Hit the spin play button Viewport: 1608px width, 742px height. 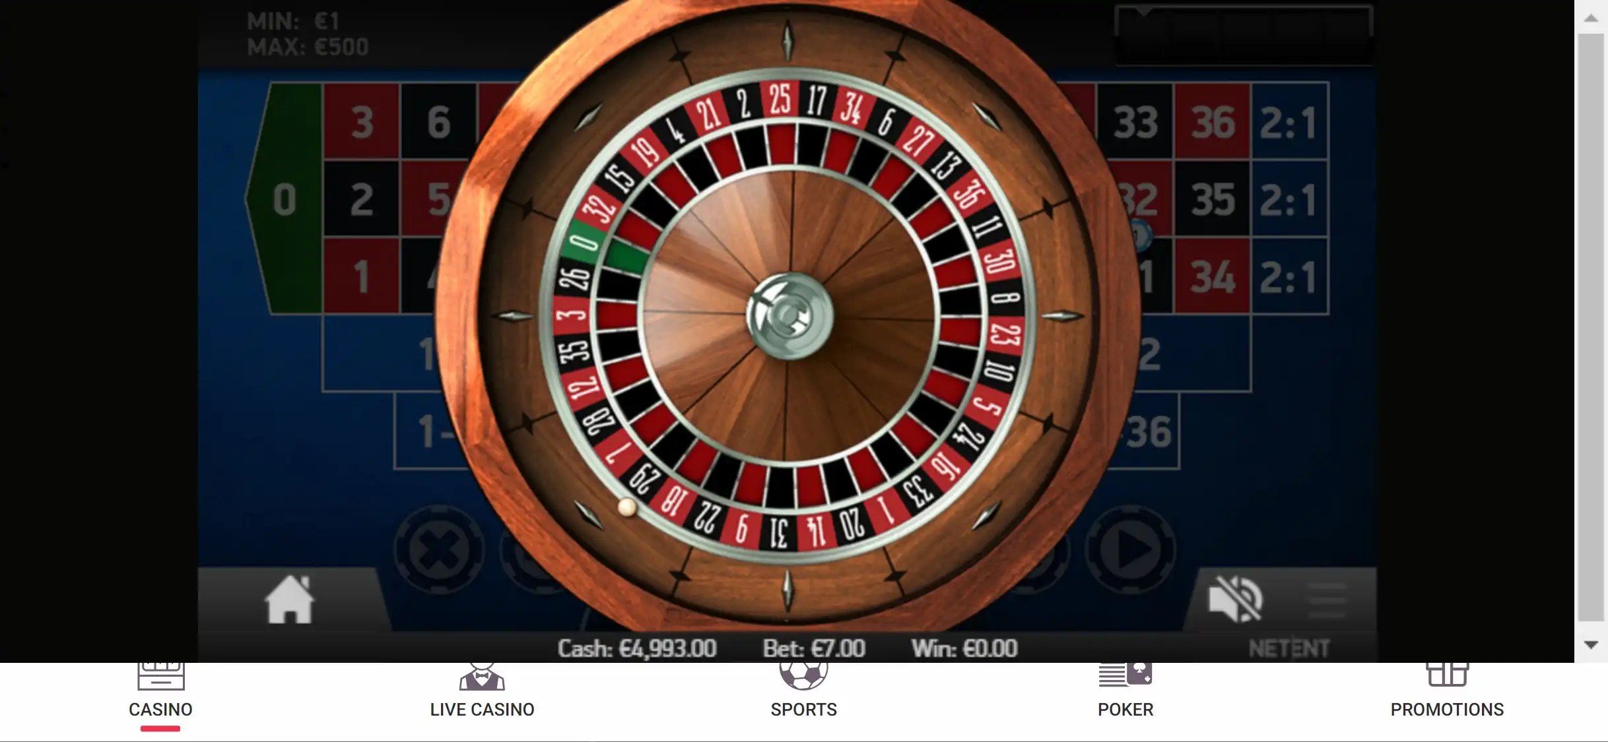pos(1131,549)
